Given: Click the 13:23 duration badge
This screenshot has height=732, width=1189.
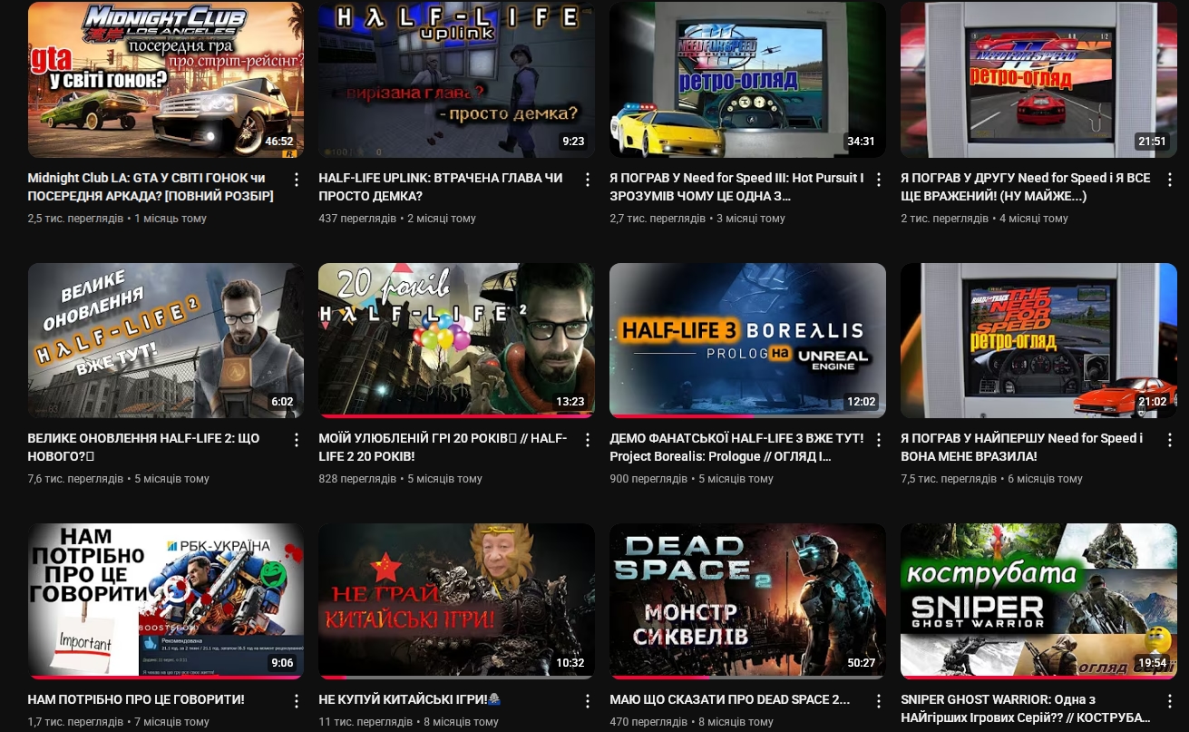Looking at the screenshot, I should 570,402.
